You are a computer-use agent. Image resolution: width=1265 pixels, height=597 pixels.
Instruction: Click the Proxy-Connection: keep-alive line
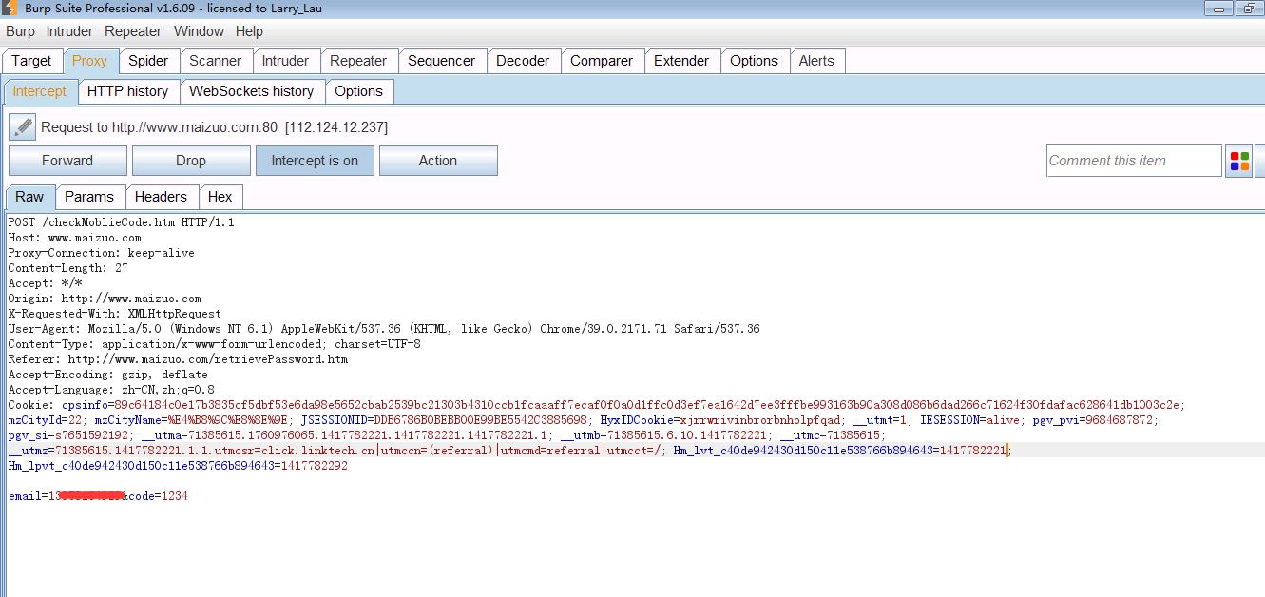(x=101, y=253)
